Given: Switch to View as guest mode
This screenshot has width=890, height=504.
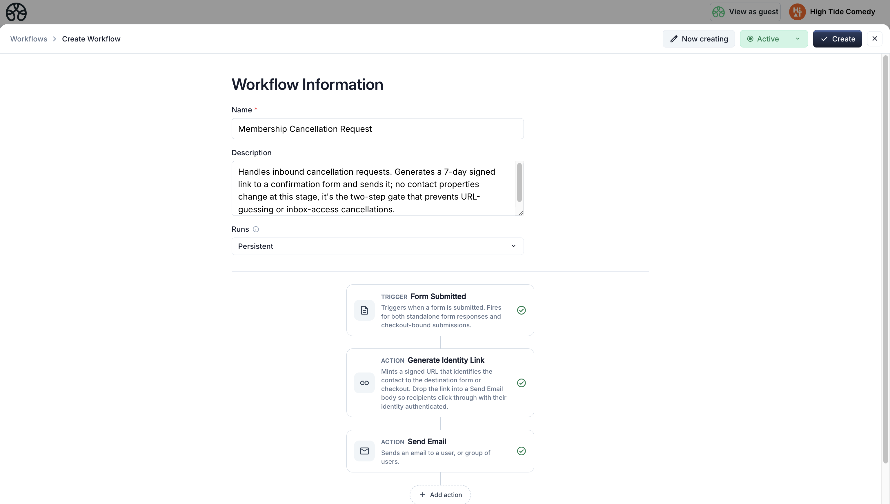Looking at the screenshot, I should point(745,11).
